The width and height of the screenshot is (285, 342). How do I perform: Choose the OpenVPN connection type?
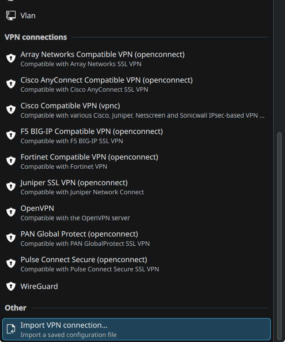(37, 212)
